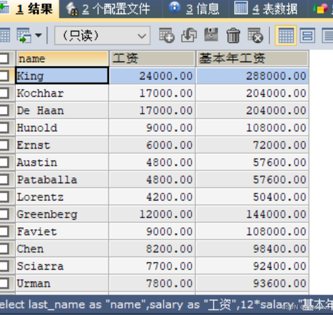
Task: Open the (只读) mode dropdown
Action: 103,35
